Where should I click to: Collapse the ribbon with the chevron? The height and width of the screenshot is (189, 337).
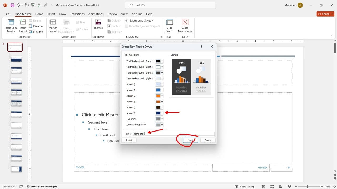point(332,36)
